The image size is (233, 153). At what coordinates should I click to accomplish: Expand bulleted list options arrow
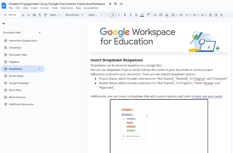coord(198,15)
